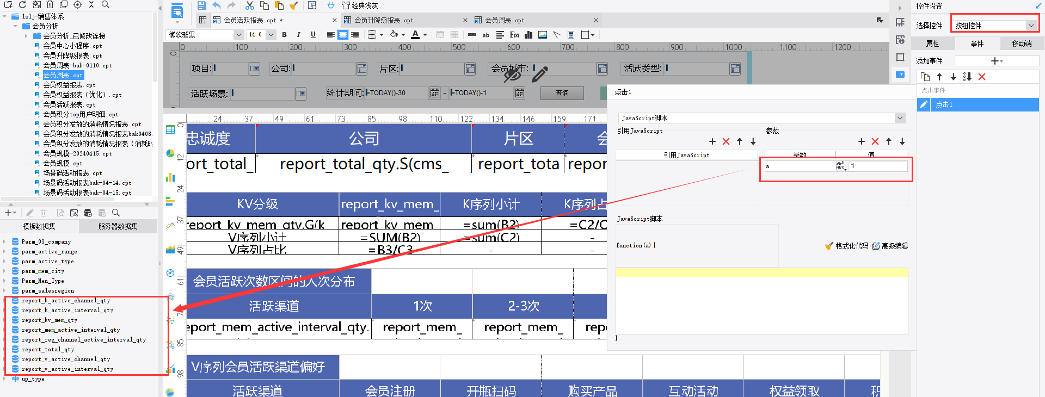Add a new referenced JavaScript with plus icon
Screen dimensions: 1045x397
point(712,141)
